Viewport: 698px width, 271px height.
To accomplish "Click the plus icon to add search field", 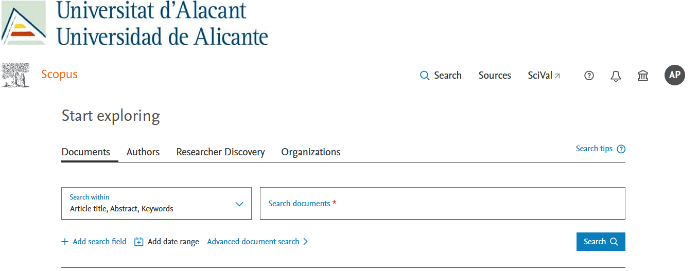I will point(65,242).
